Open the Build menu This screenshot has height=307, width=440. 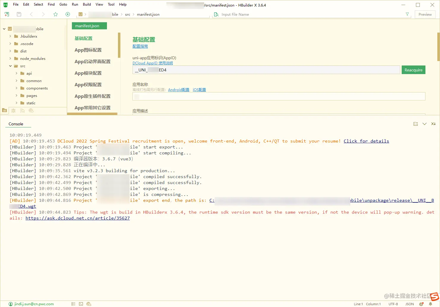click(87, 4)
